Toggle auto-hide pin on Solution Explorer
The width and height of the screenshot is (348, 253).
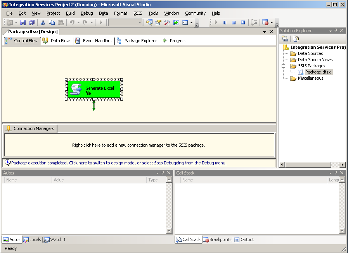coord(336,31)
